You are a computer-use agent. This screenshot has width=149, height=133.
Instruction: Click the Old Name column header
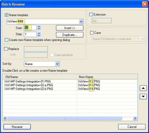click(x=40, y=77)
